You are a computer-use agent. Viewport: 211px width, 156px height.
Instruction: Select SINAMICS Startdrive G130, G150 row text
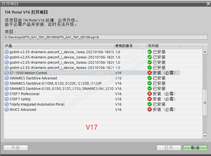[62, 88]
